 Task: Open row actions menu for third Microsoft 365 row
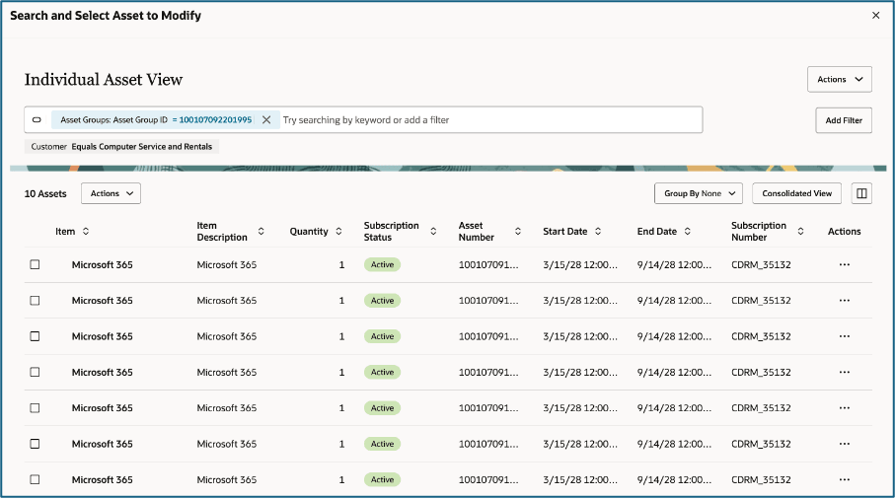click(x=845, y=336)
